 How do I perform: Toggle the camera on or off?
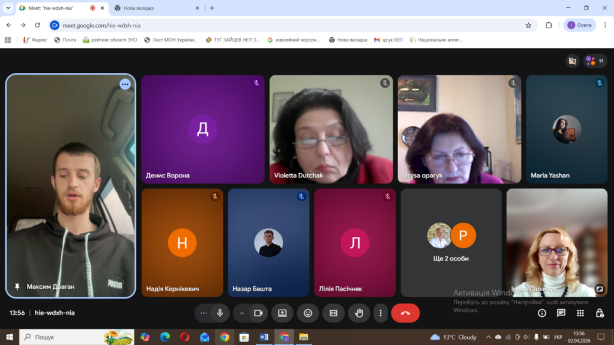(x=258, y=313)
